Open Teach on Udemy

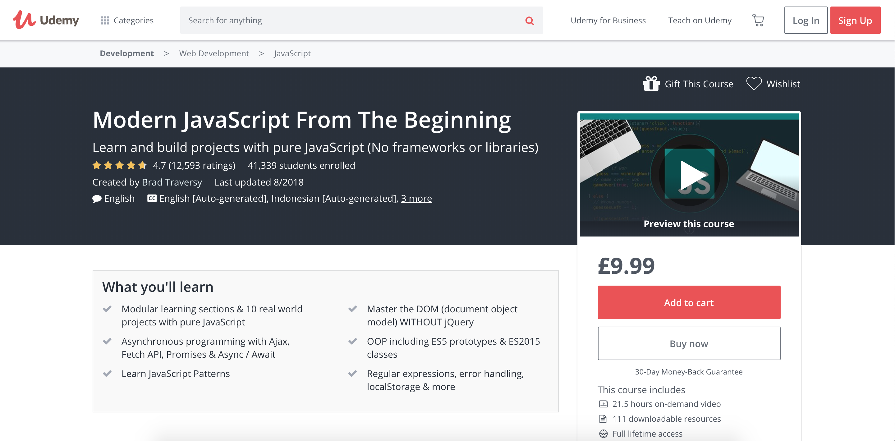click(700, 21)
